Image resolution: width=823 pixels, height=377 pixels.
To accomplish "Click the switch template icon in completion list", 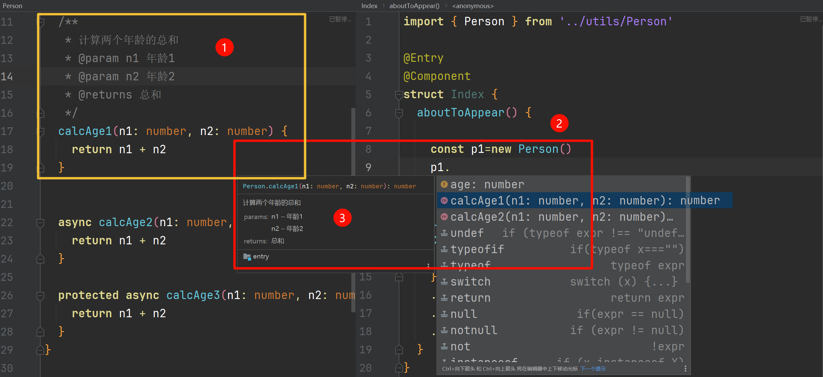I will [444, 281].
